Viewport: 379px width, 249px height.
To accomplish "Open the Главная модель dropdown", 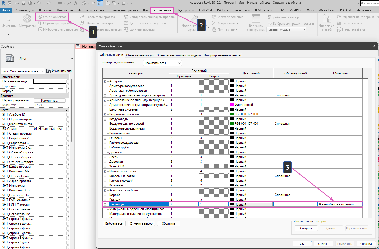I will pyautogui.click(x=286, y=29).
